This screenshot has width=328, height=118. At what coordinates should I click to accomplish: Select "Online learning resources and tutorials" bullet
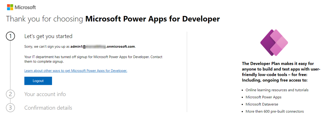[277, 90]
